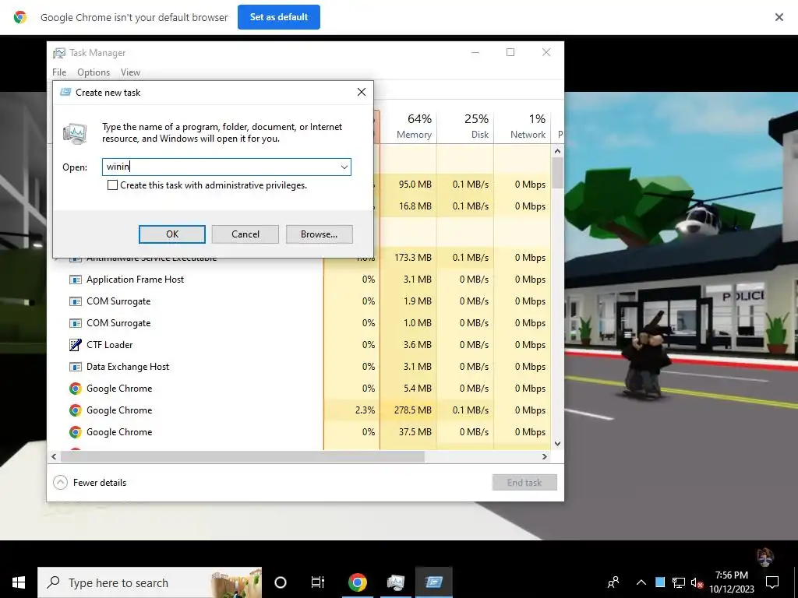The width and height of the screenshot is (798, 598).
Task: Open the clock showing 7:56 PM
Action: tap(732, 582)
